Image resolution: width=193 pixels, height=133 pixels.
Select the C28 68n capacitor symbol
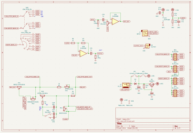point(54,107)
